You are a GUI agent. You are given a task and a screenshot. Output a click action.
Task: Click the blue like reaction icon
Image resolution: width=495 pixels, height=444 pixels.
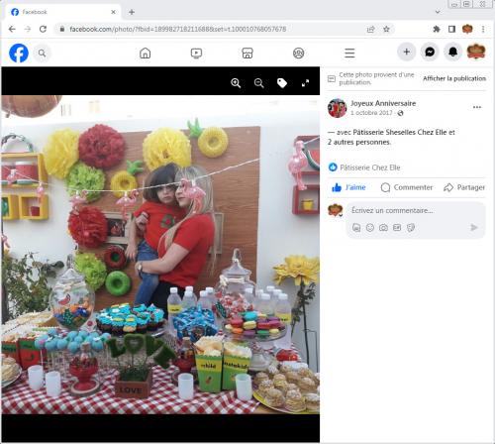point(333,167)
